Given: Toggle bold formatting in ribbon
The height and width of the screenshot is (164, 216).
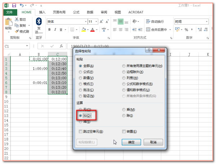Looking at the screenshot, I should point(49,30).
